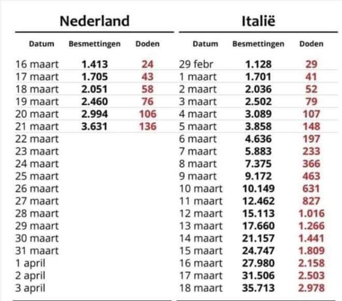Click the red death count 136
Viewport: 342px width, 301px height.
point(147,126)
